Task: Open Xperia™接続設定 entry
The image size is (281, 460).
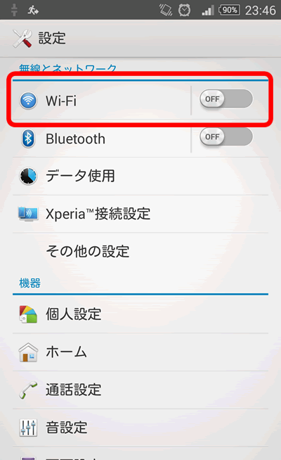Action: 140,214
